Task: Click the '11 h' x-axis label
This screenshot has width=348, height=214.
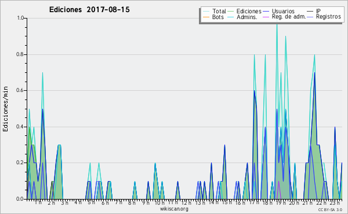Action: tap(173, 202)
